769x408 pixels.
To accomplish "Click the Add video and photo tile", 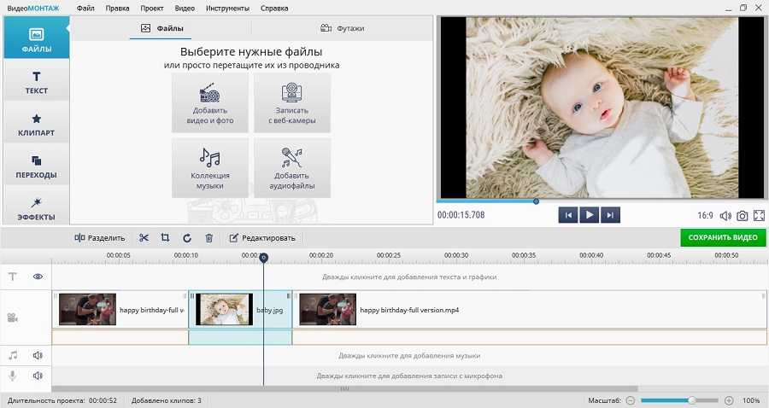I will click(x=209, y=103).
